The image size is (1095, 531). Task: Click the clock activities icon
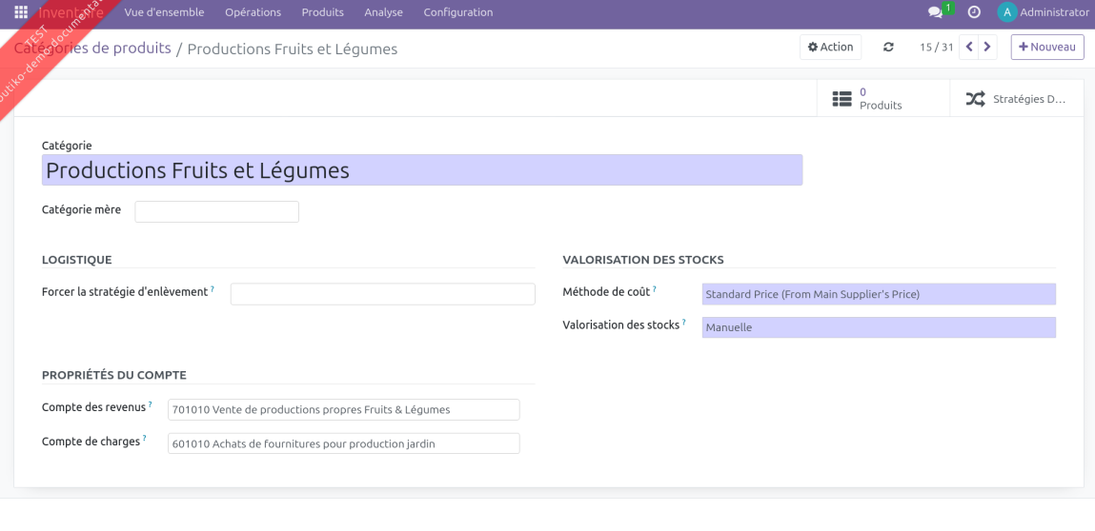tap(974, 12)
